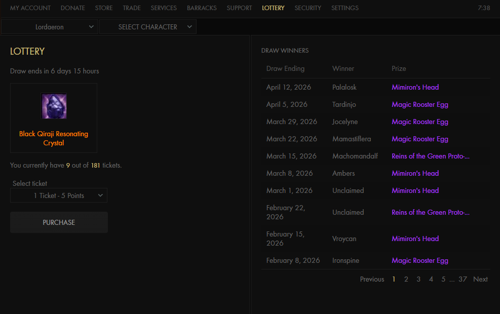Go to page 5 of draw winners
This screenshot has height=314, width=500.
443,279
